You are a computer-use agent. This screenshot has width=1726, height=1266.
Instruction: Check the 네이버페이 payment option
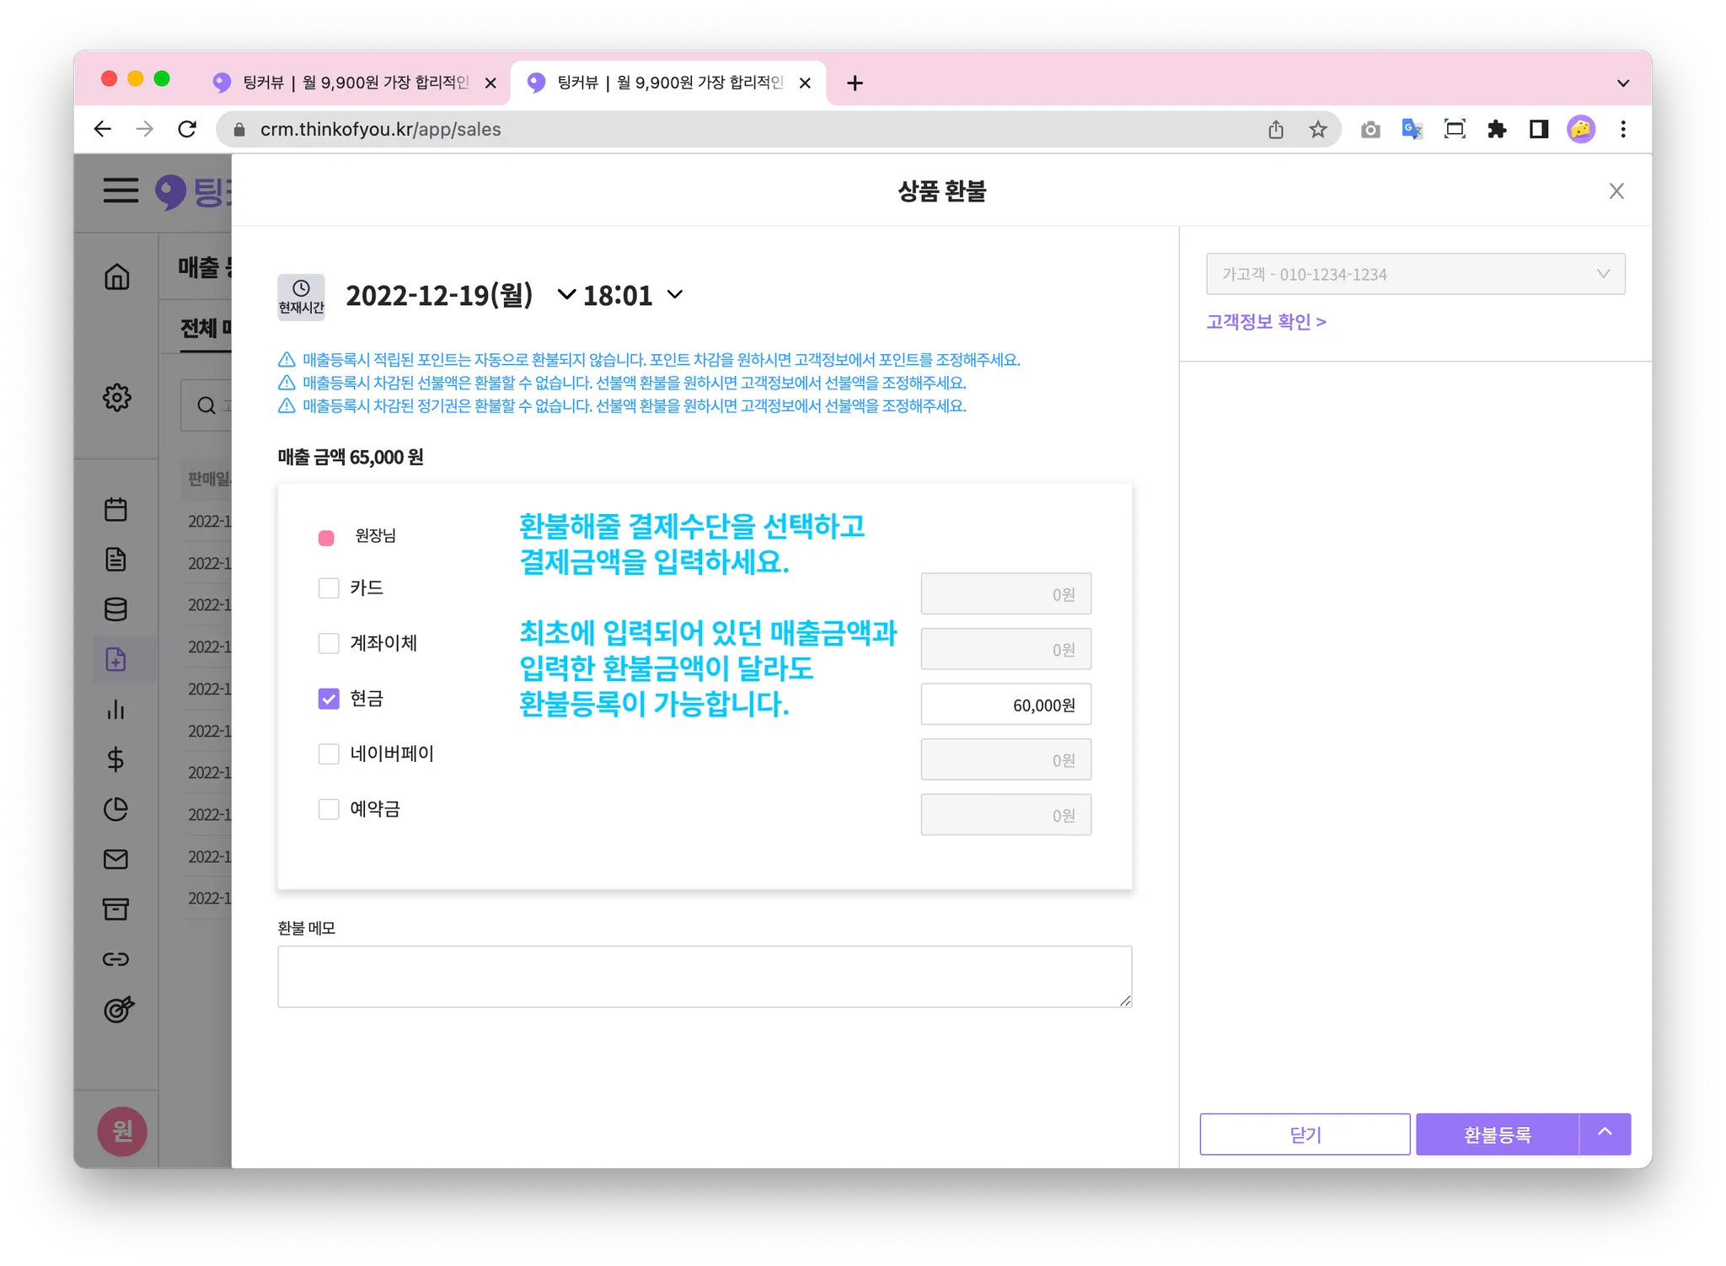[329, 754]
